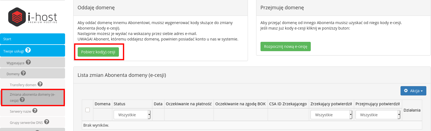Screen dimensions: 431x131
Task: Show help icon next to Domeny
Action: [23, 73]
